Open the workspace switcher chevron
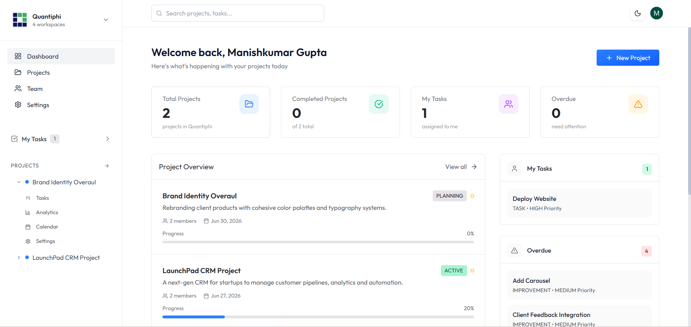The image size is (691, 327). pyautogui.click(x=106, y=20)
